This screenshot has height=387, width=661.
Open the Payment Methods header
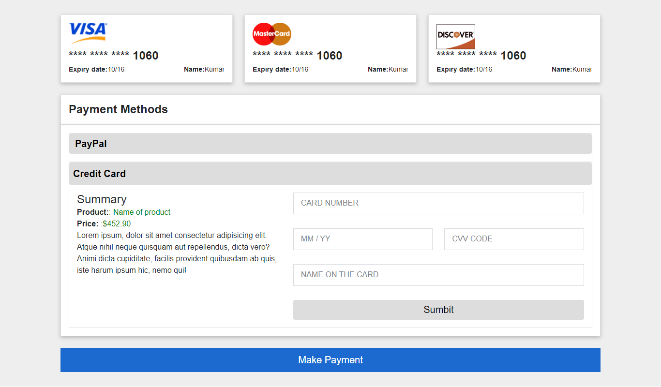(x=118, y=109)
